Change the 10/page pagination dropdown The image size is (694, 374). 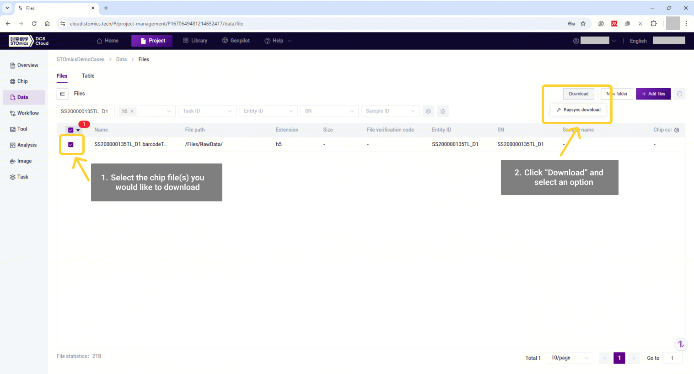tap(570, 358)
